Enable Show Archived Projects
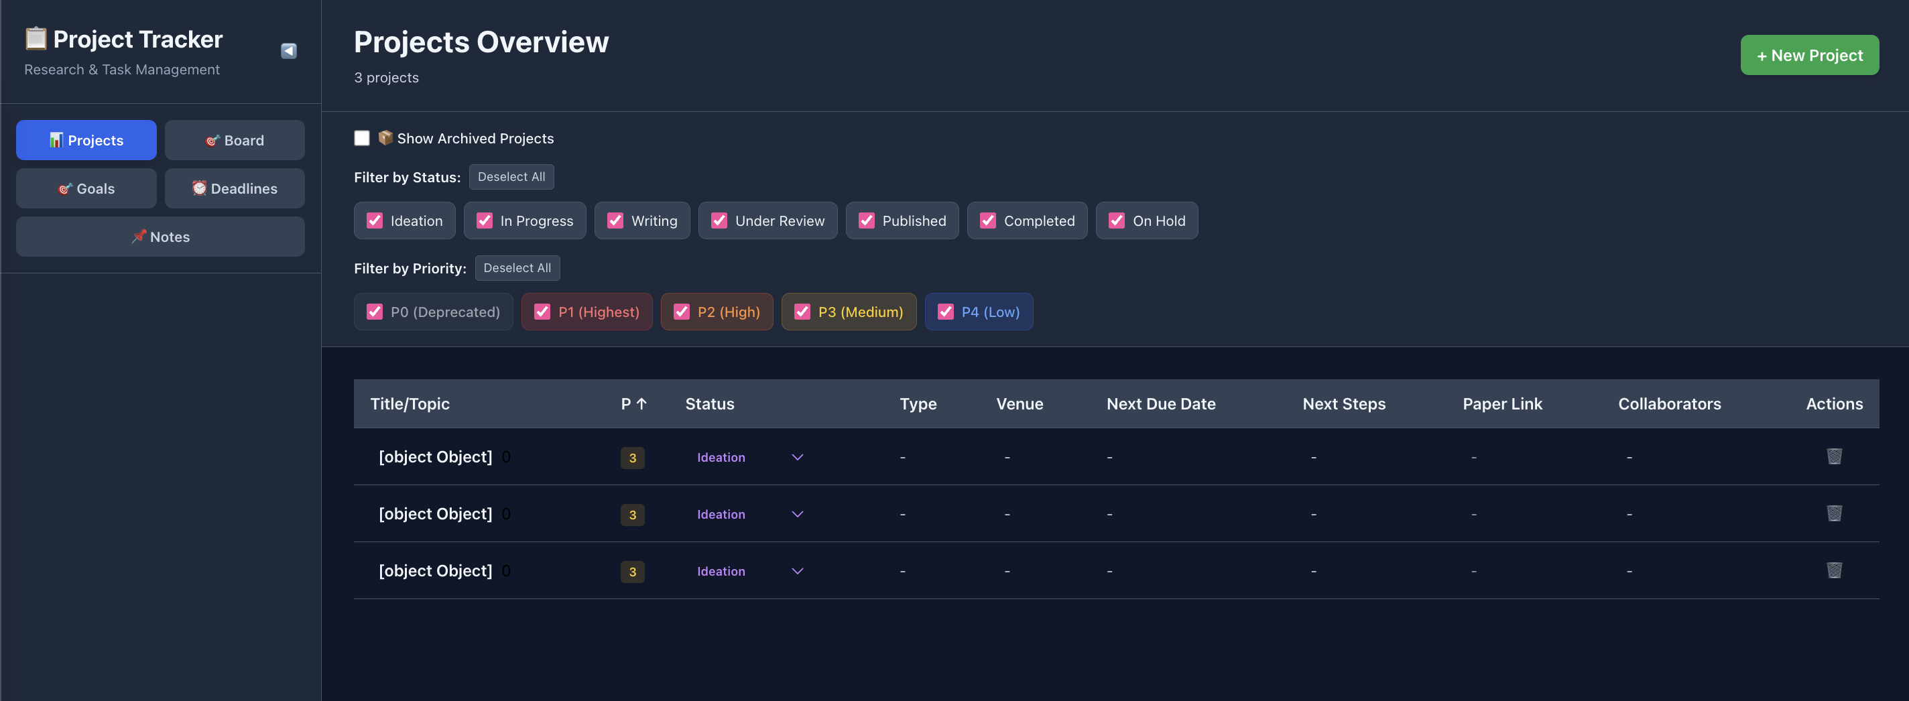1909x701 pixels. point(362,138)
